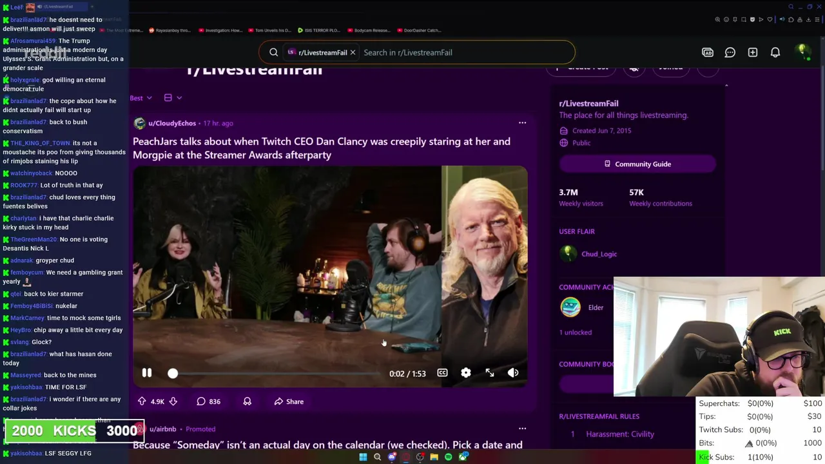Click the '1 unlocked' achievements text
Image resolution: width=825 pixels, height=464 pixels.
tap(575, 333)
